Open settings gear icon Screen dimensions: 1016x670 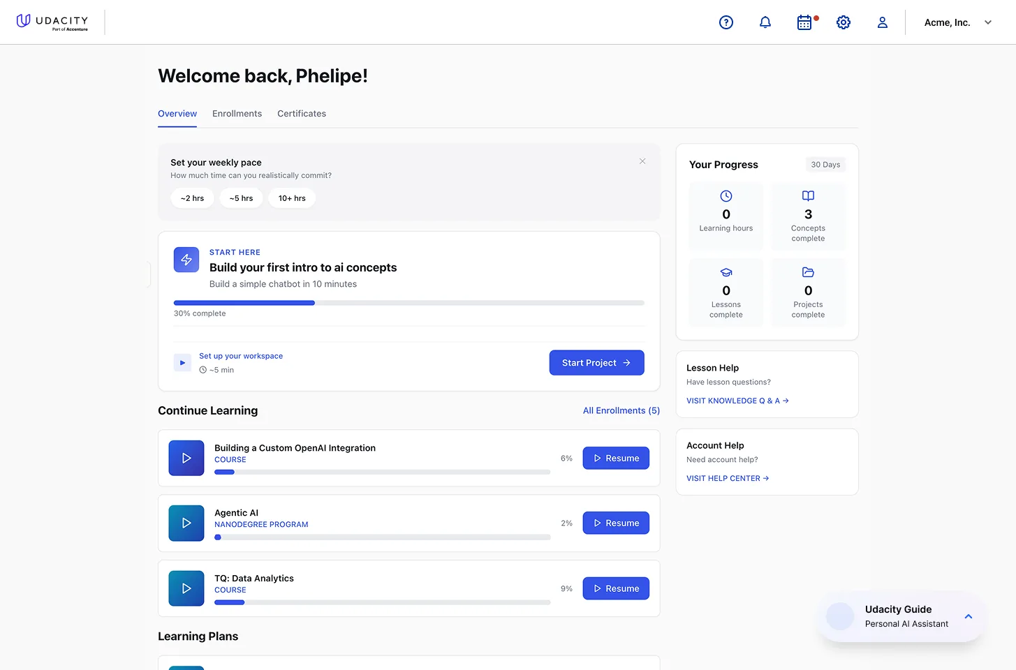(844, 22)
